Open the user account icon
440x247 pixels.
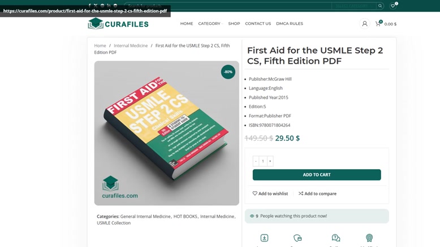365,24
